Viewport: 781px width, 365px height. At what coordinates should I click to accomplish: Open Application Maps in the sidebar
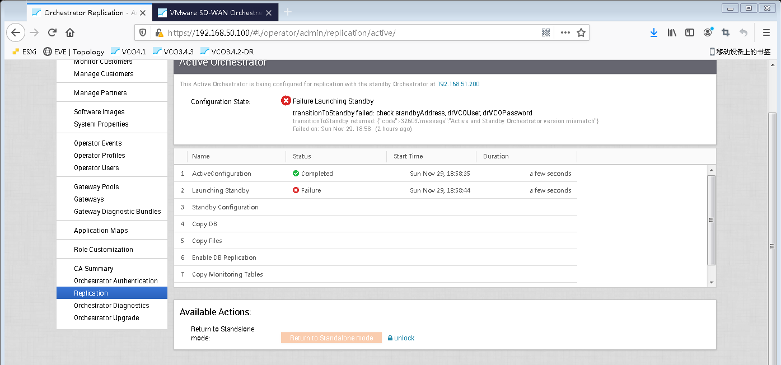101,231
